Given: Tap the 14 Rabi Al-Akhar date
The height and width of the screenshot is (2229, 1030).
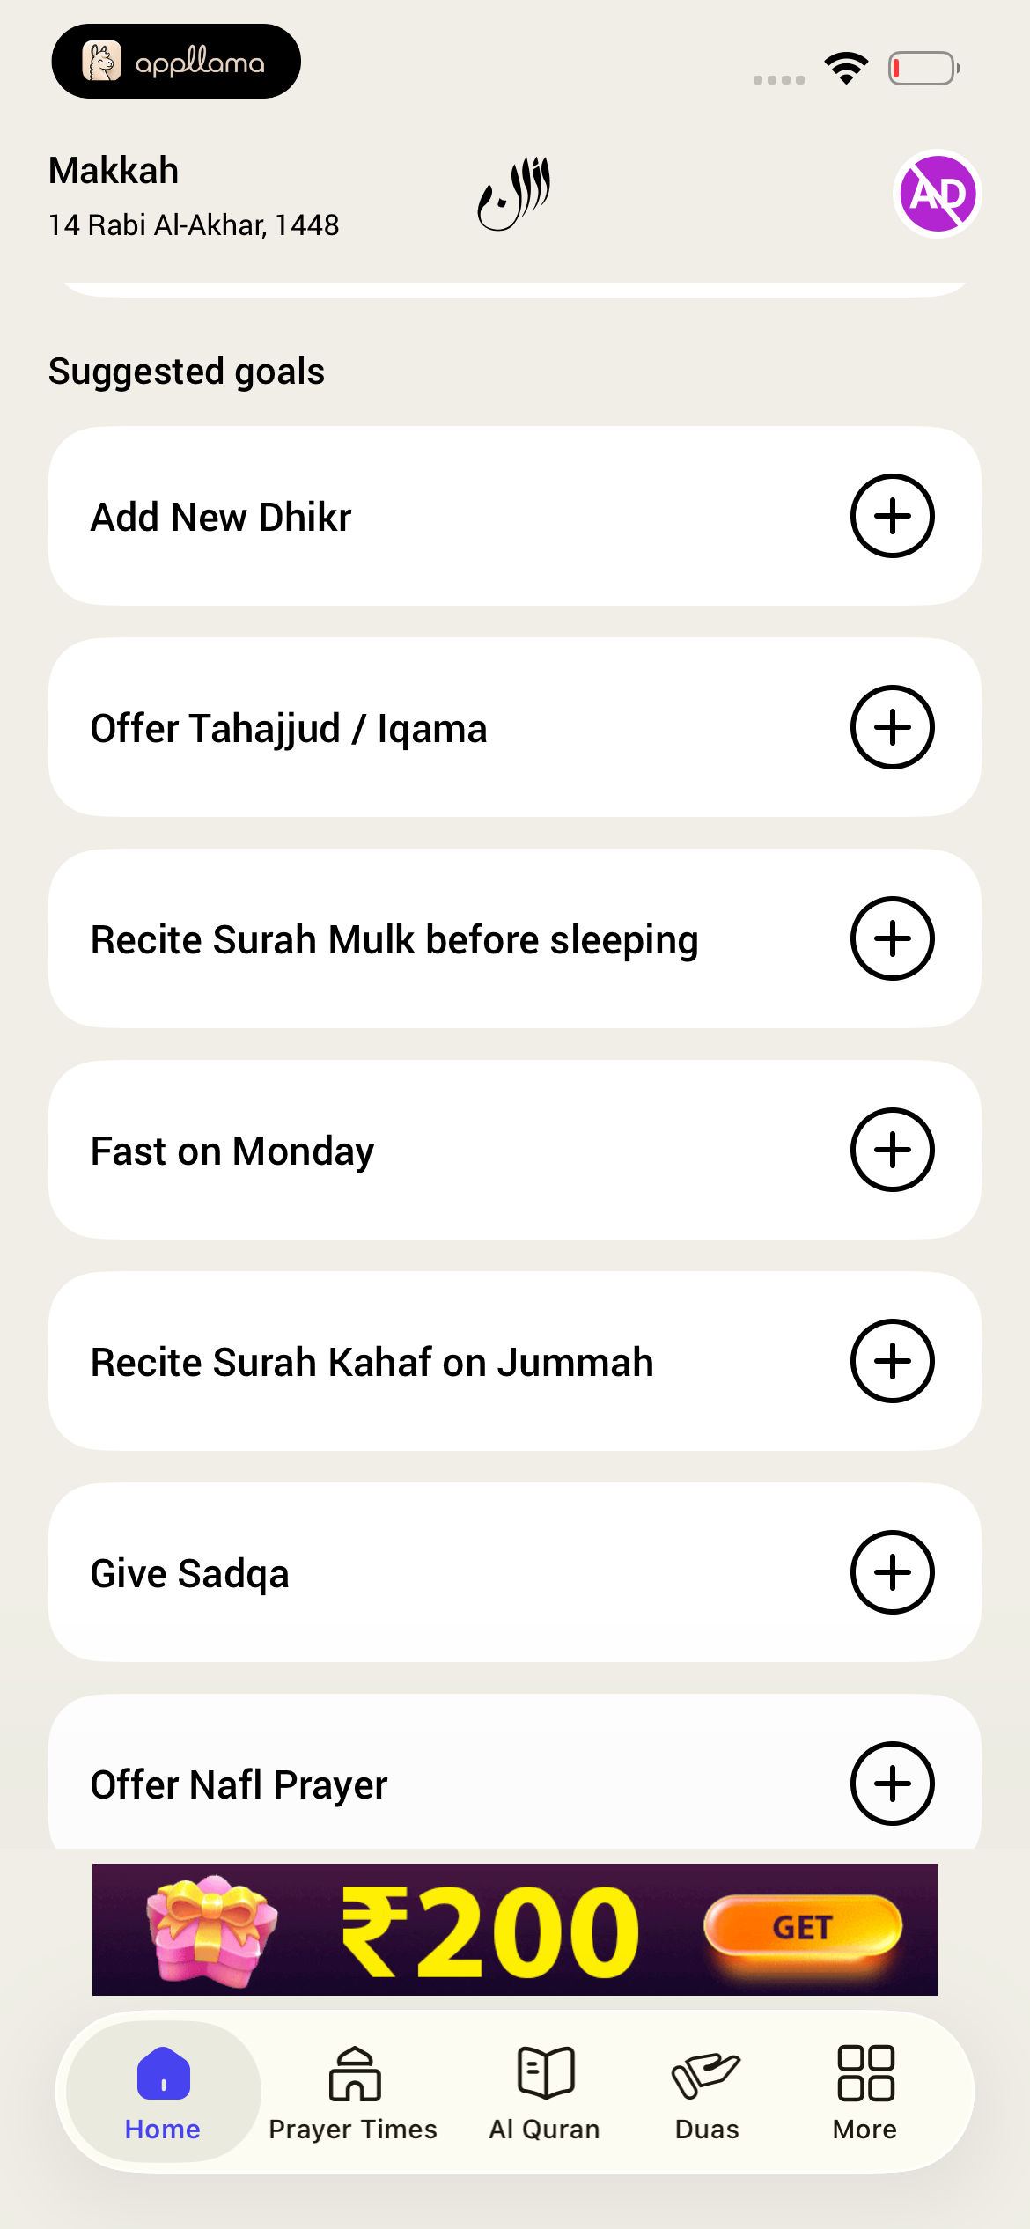Looking at the screenshot, I should pyautogui.click(x=194, y=225).
